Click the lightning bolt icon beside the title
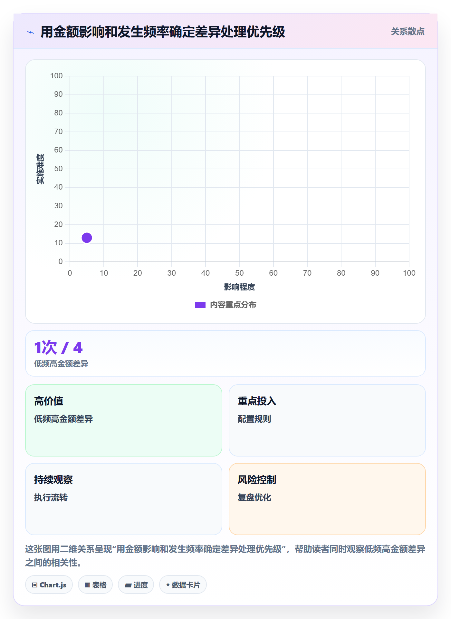The height and width of the screenshot is (619, 451). (31, 32)
